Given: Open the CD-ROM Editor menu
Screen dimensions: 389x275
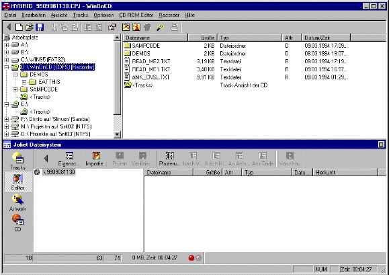Looking at the screenshot, I should pos(136,15).
